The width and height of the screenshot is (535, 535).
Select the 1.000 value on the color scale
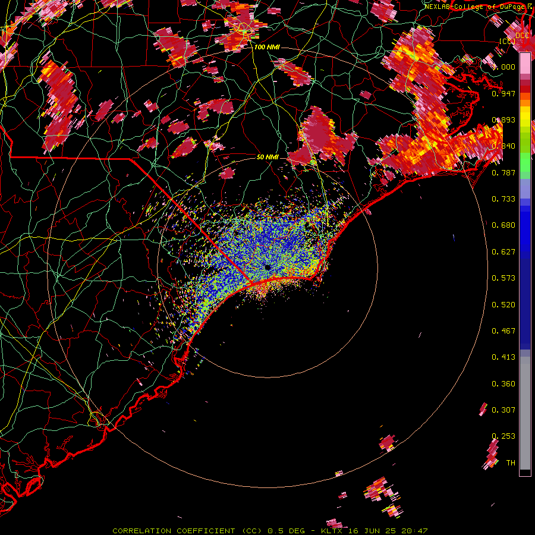click(x=504, y=67)
